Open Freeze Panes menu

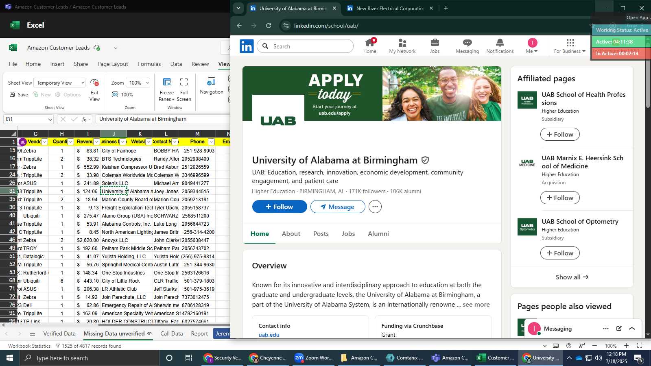tap(167, 89)
